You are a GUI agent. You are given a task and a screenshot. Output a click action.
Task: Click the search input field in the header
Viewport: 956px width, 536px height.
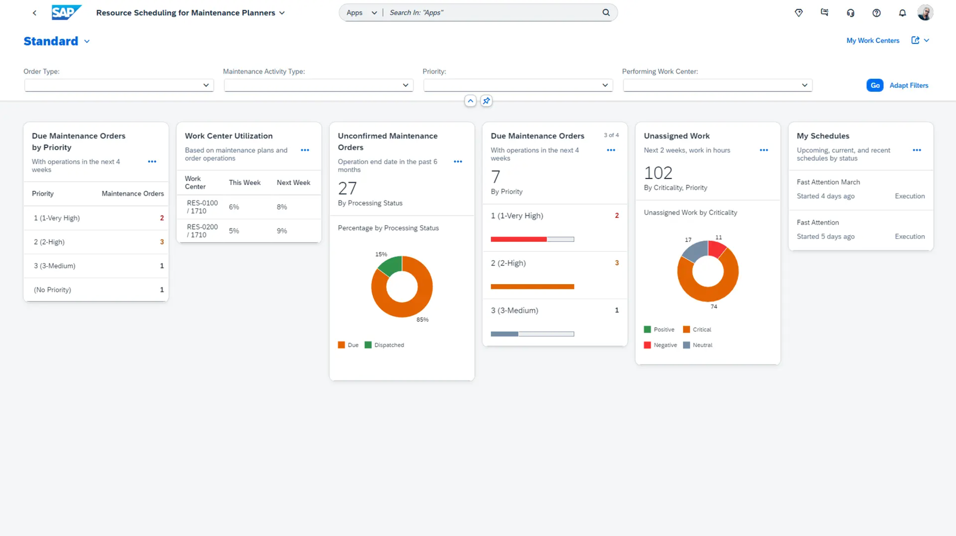[x=493, y=13]
